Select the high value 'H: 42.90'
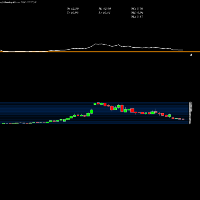Viewport: 200px width, 200px height. click(105, 8)
